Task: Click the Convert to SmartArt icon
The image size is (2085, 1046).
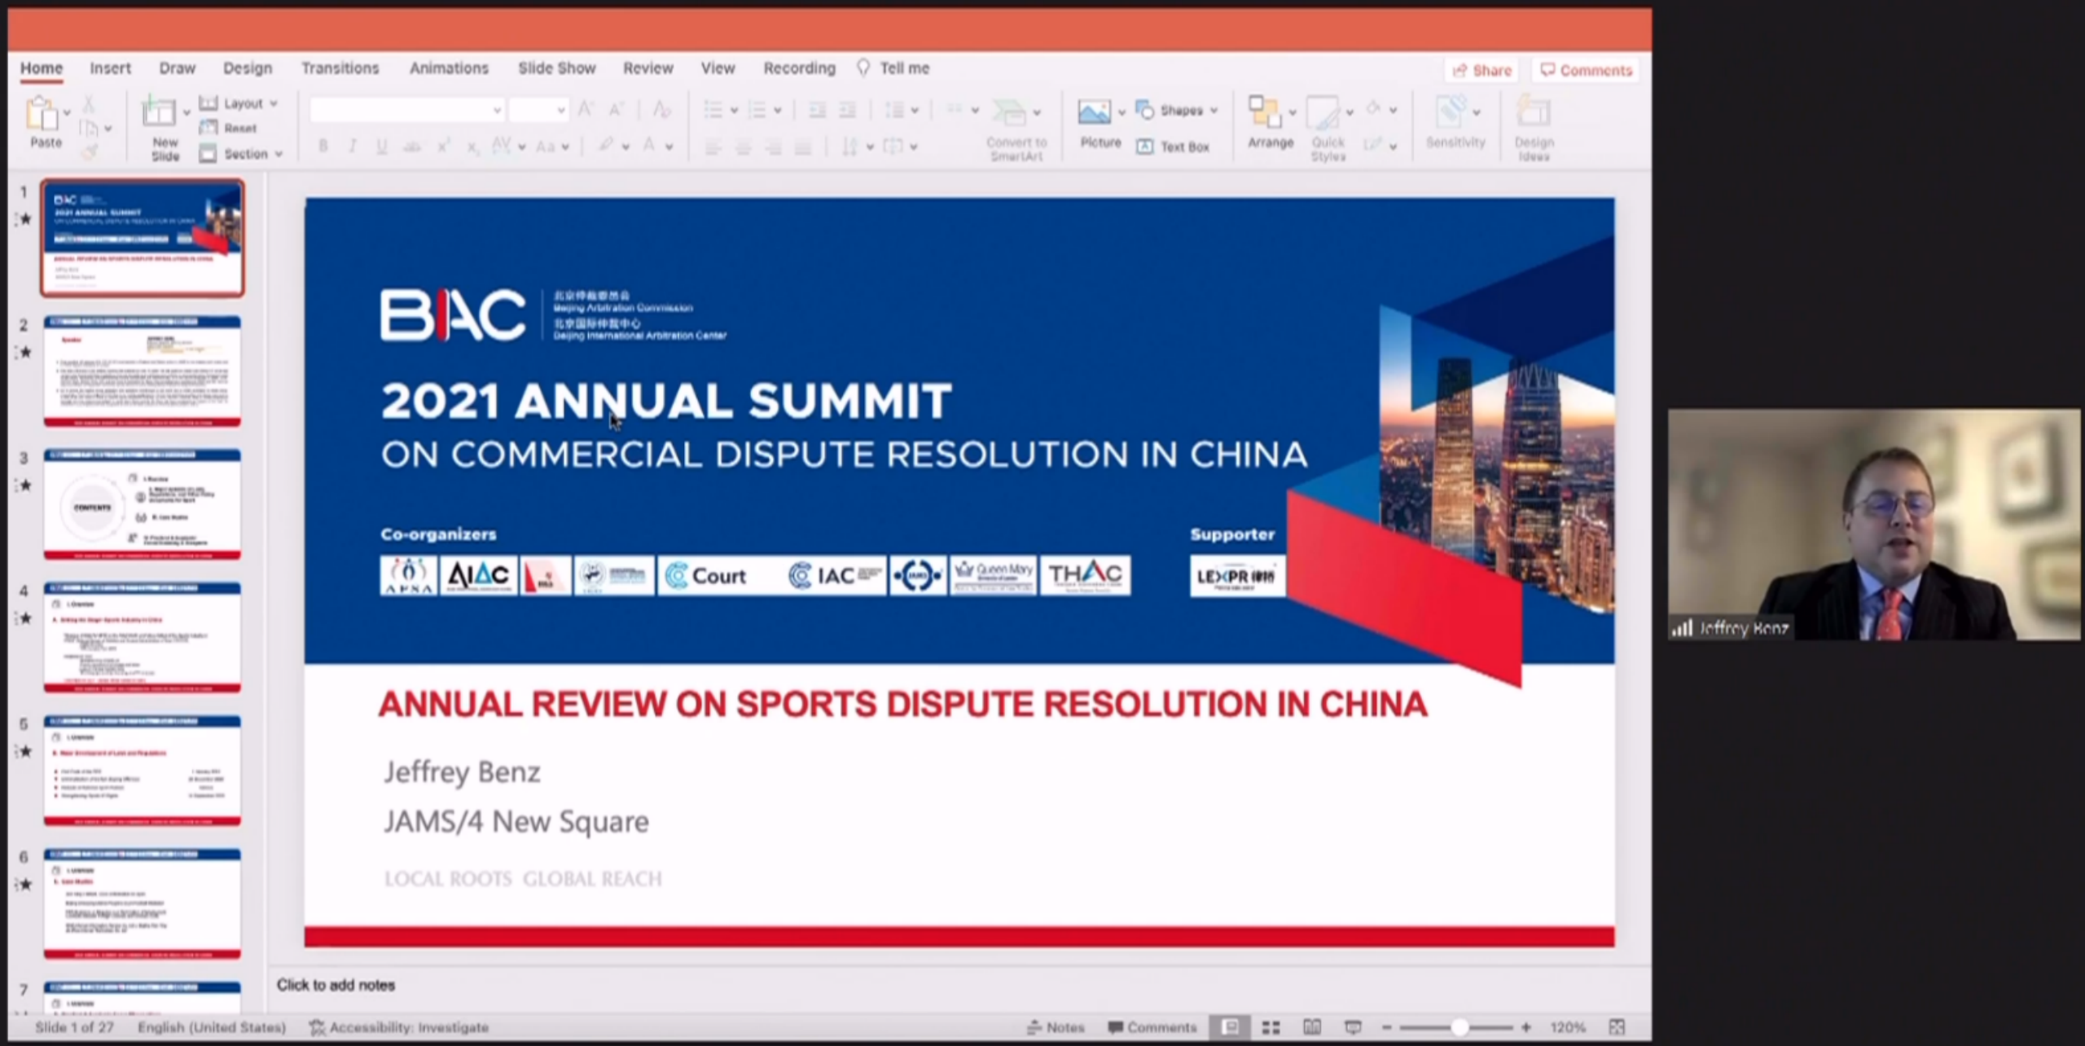Action: point(1010,112)
